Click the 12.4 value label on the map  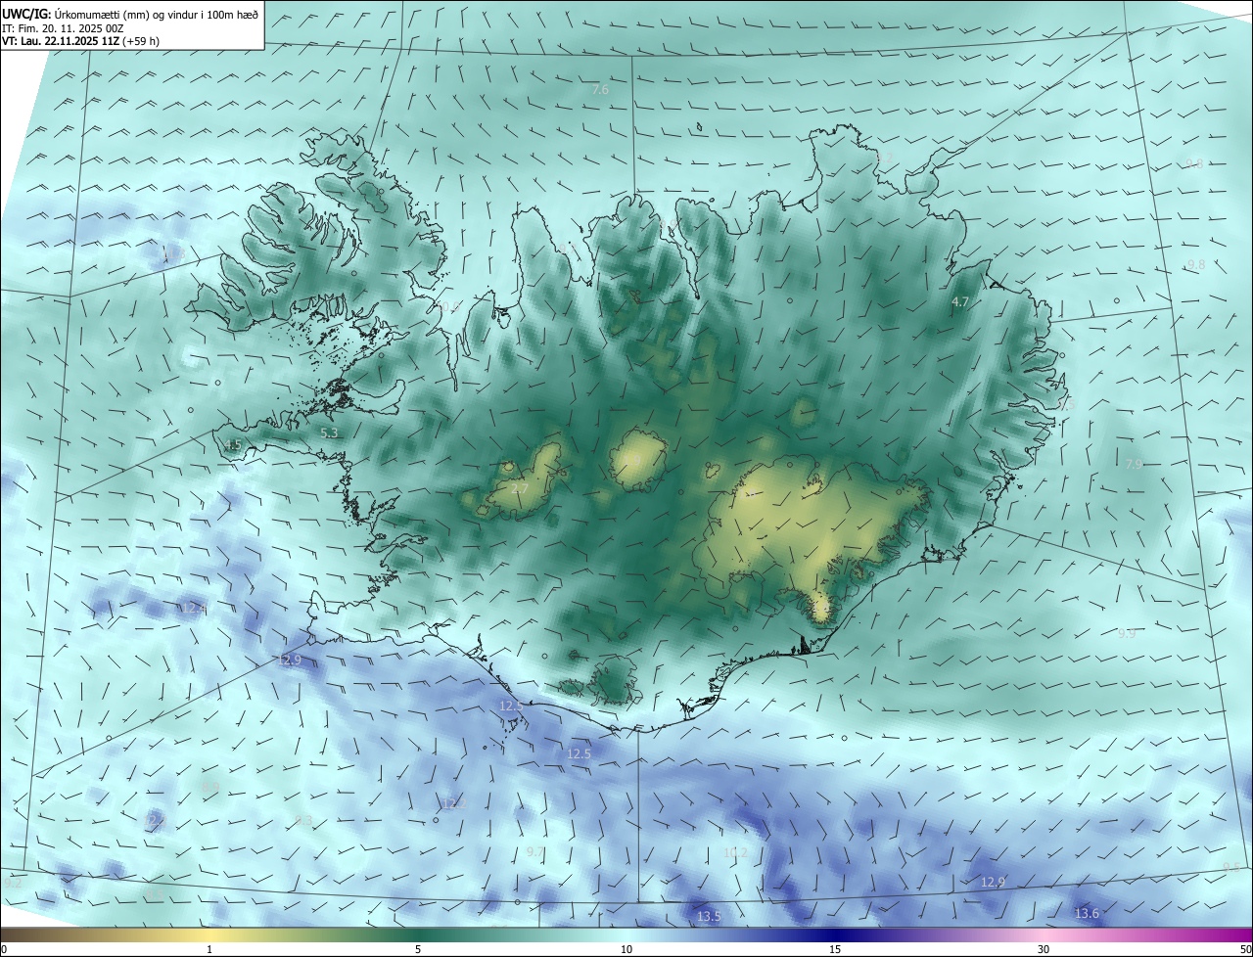[194, 609]
